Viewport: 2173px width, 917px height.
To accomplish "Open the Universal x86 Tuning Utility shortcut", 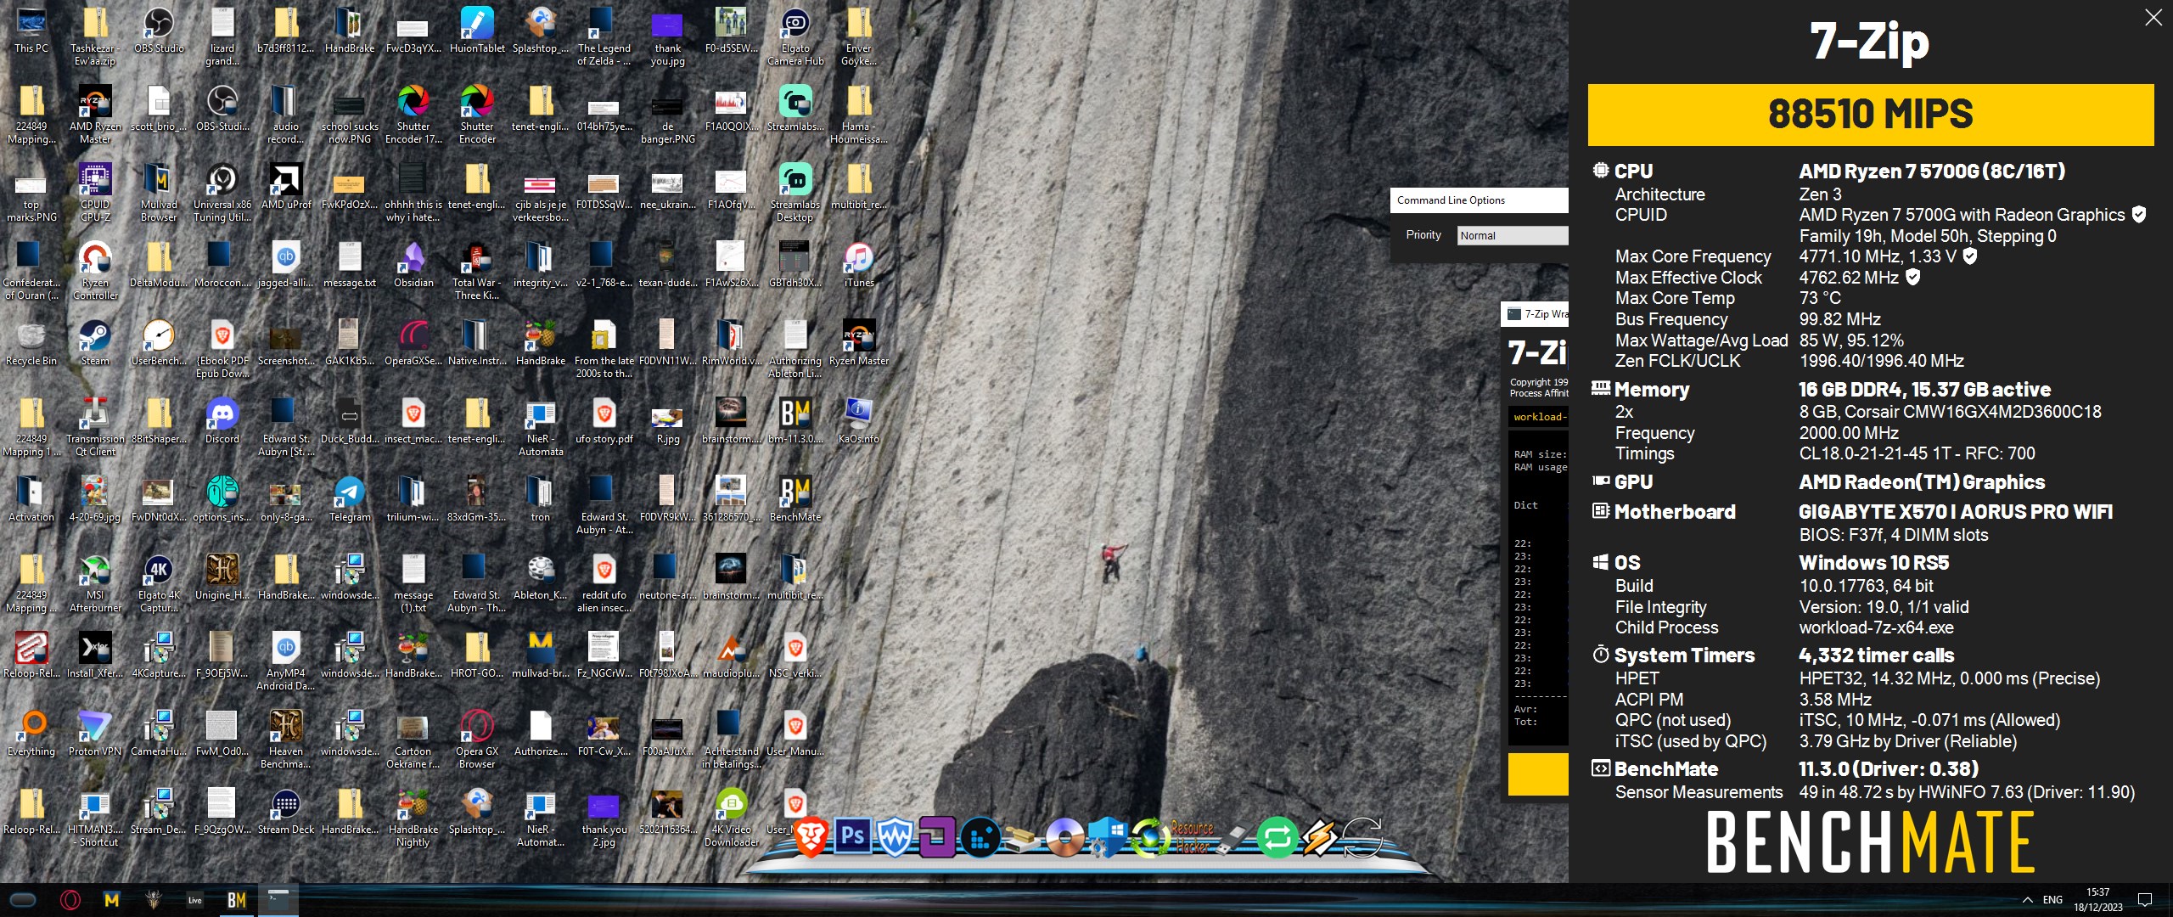I will [222, 194].
